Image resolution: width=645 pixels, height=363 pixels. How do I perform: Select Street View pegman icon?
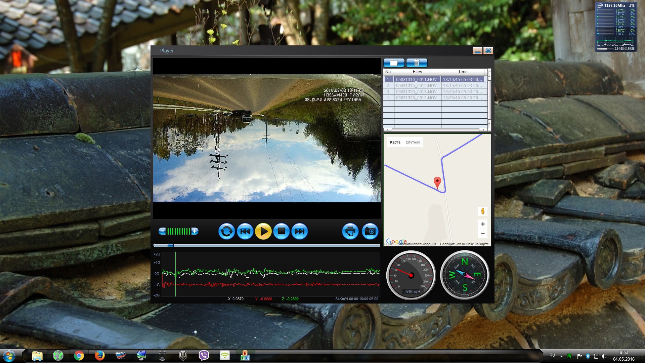[483, 211]
